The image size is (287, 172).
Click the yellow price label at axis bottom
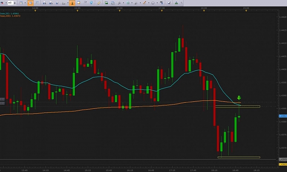(282, 165)
